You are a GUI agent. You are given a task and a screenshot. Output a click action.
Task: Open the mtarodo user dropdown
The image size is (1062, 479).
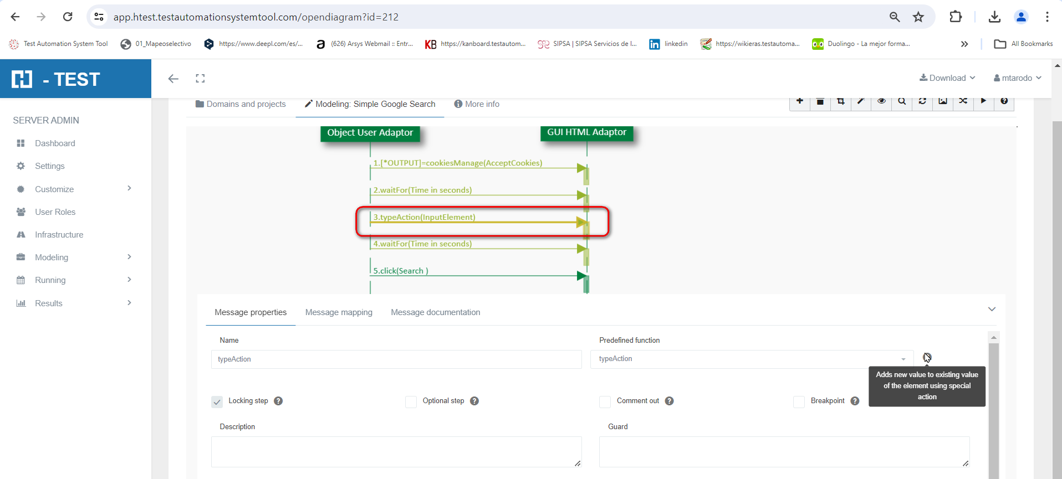(x=1017, y=78)
